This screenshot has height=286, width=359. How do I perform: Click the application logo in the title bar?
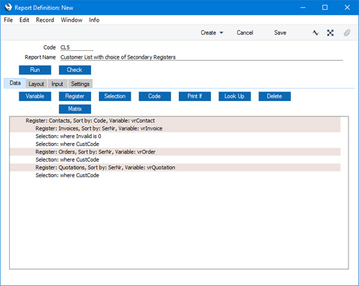8,7
